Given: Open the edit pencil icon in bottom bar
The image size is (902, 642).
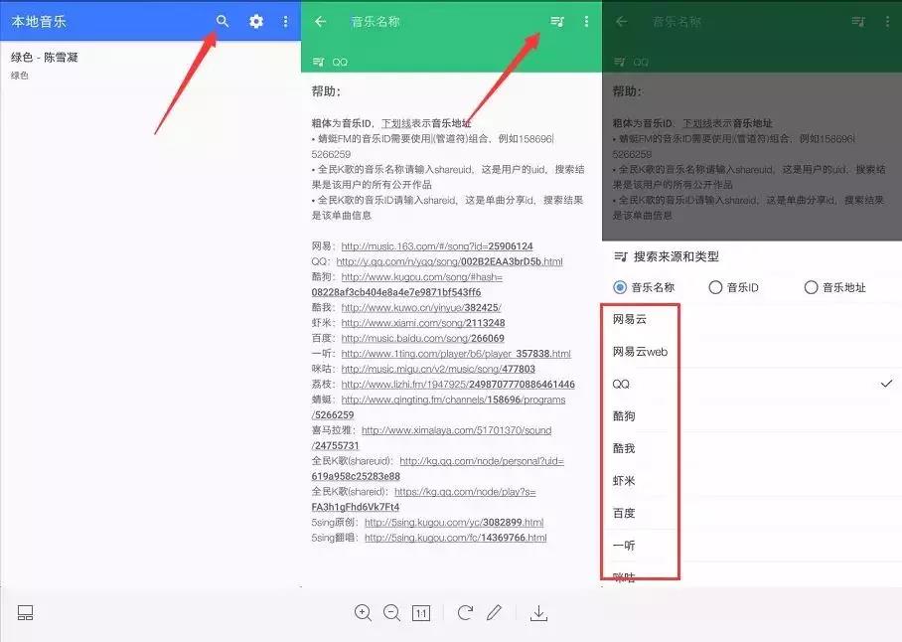Looking at the screenshot, I should (x=496, y=613).
